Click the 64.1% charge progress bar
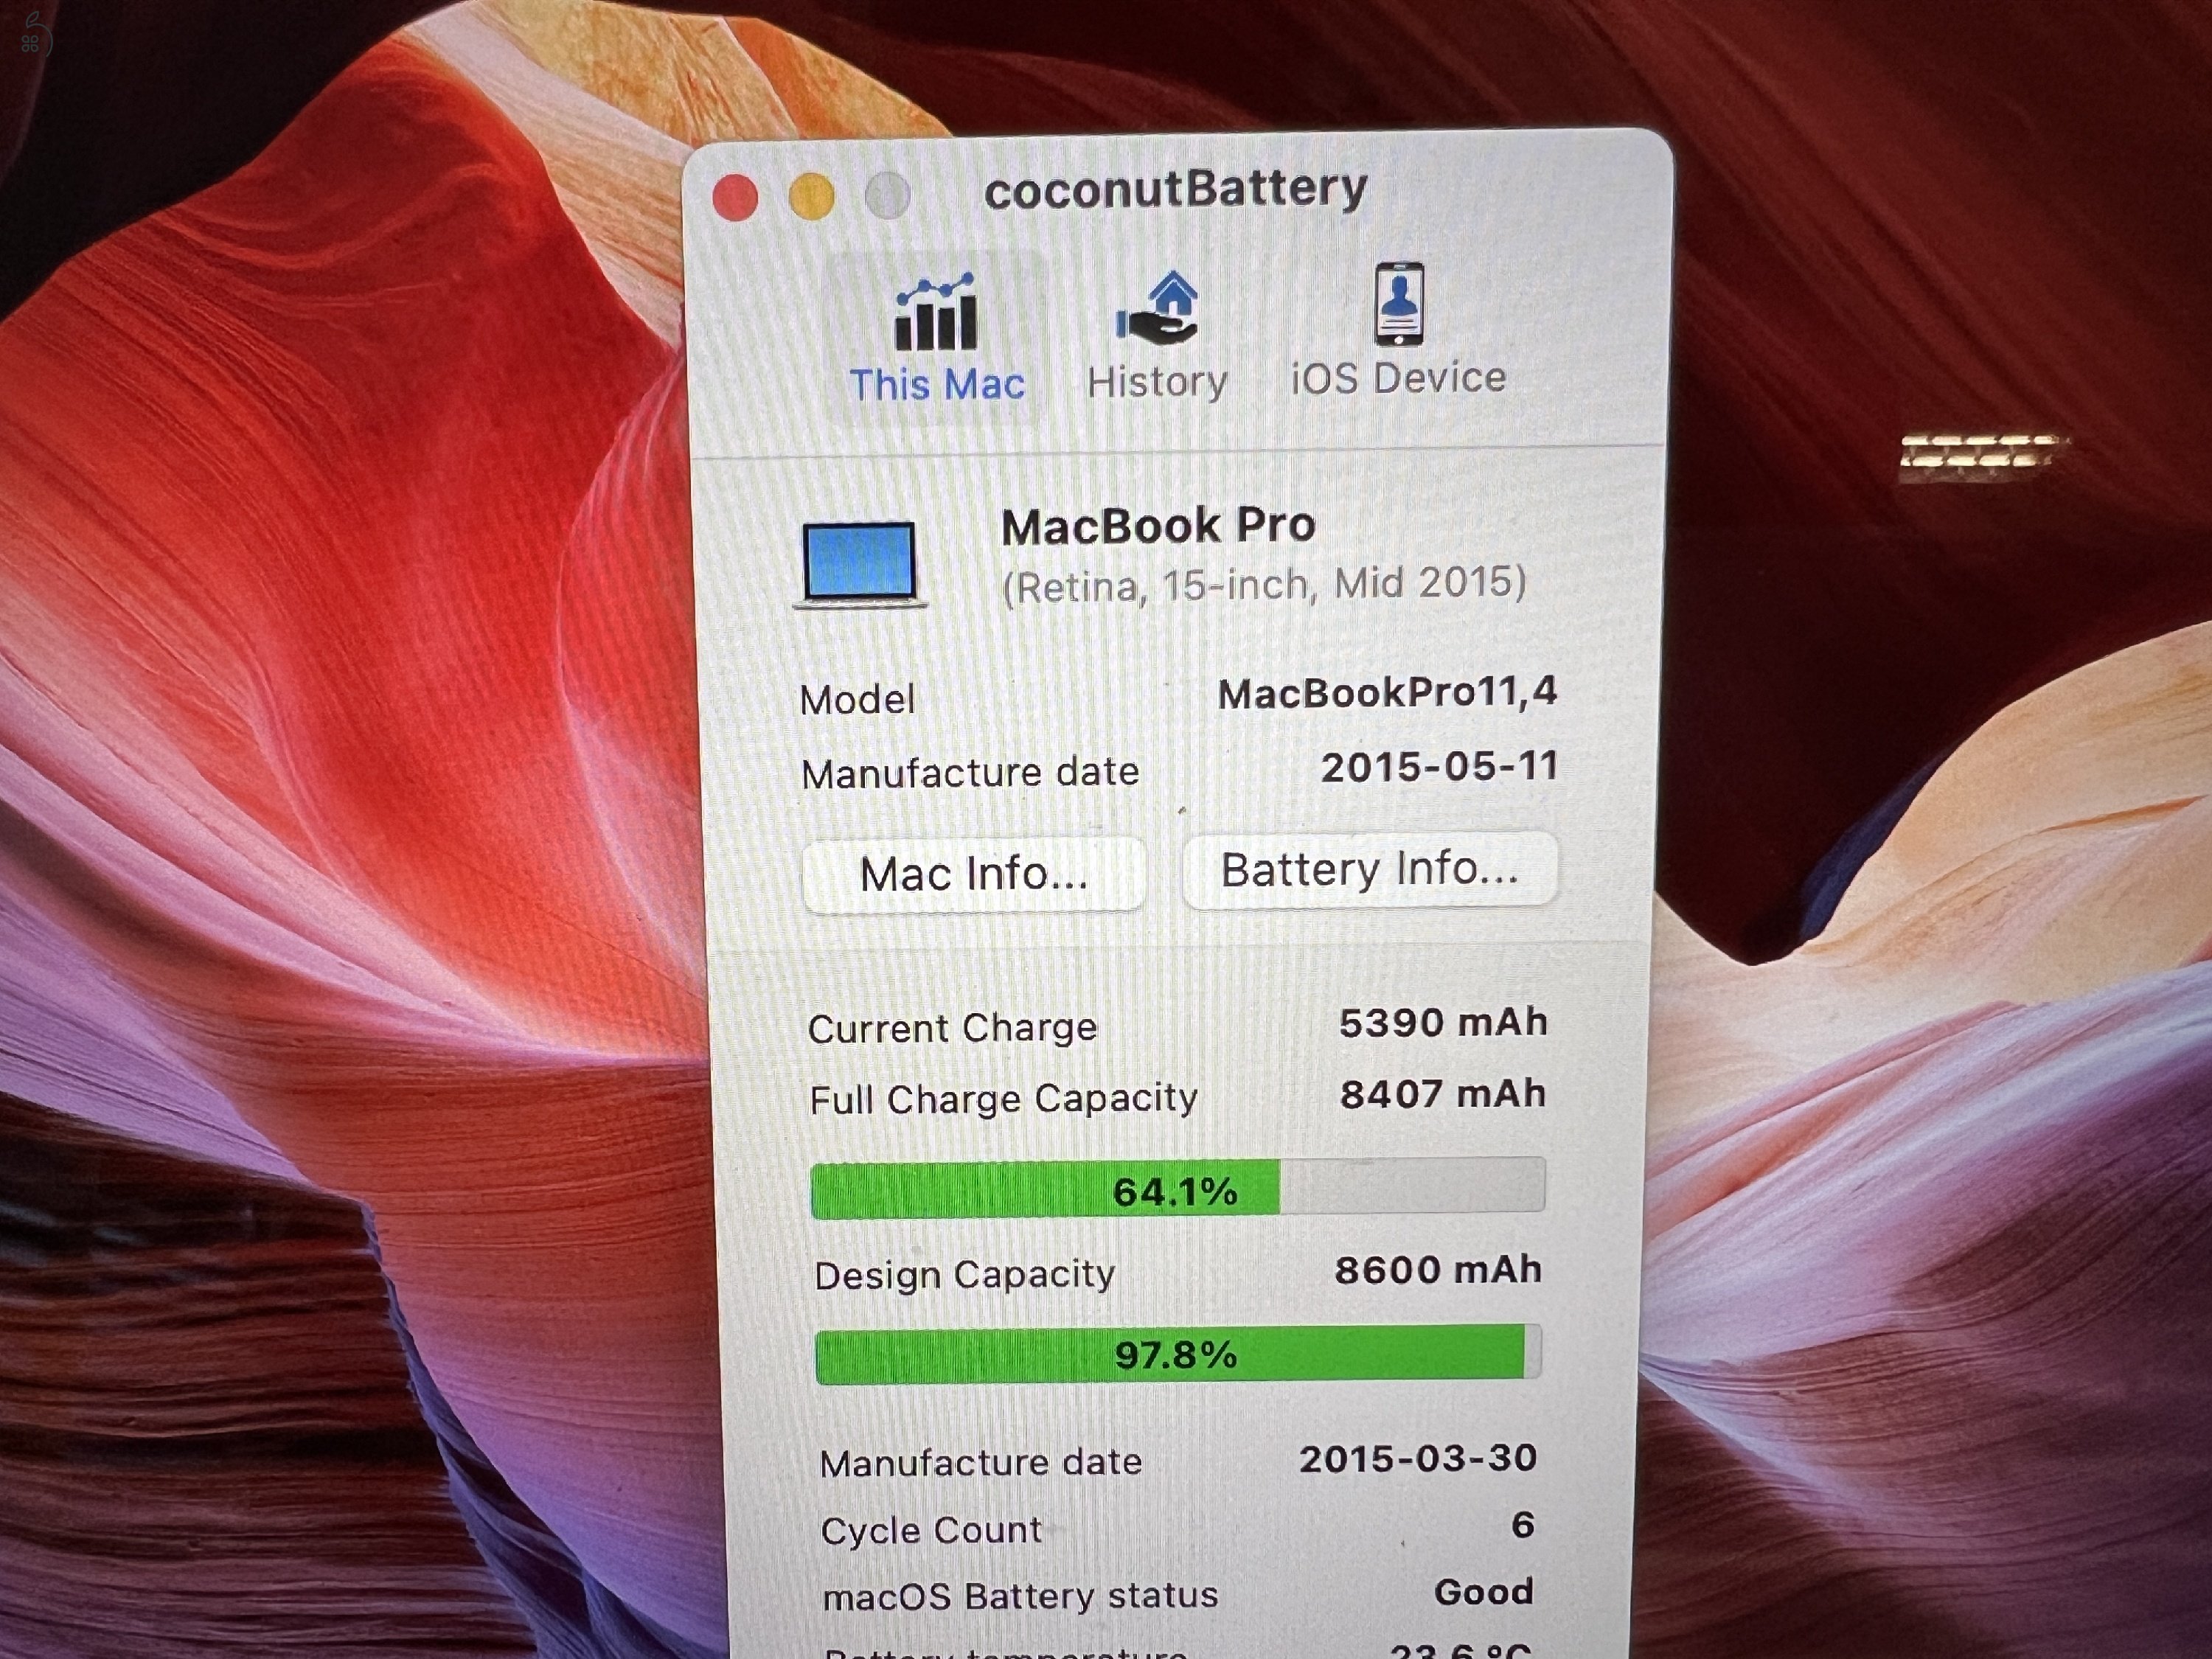The width and height of the screenshot is (2212, 1659). [1177, 1189]
